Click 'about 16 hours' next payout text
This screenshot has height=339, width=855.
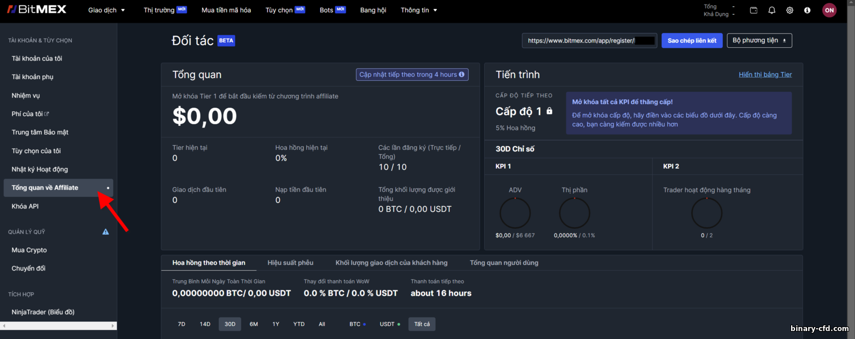[441, 293]
